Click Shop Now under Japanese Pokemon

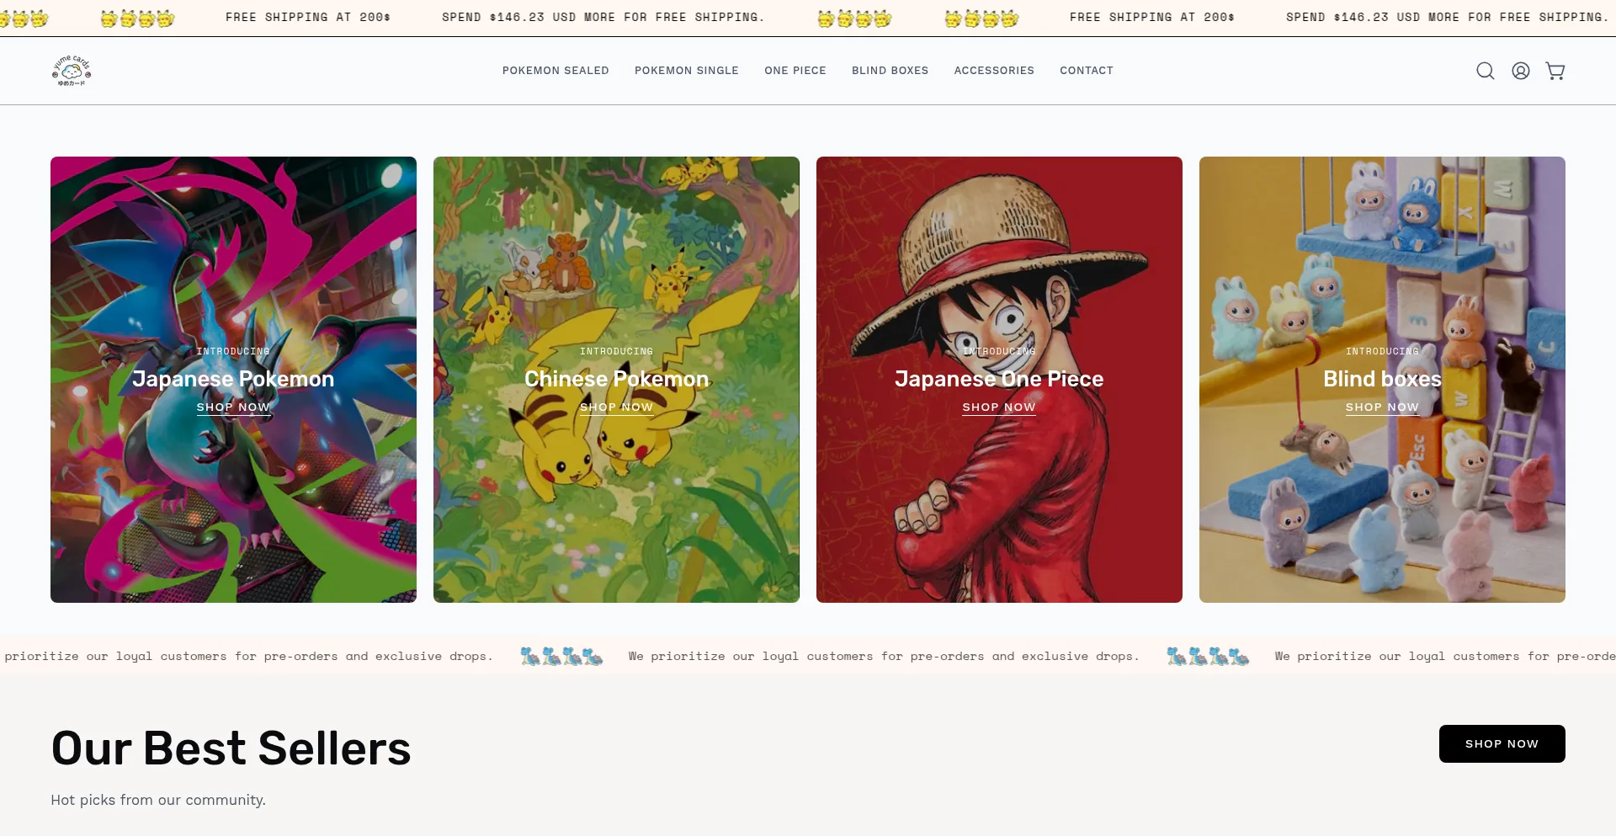233,407
